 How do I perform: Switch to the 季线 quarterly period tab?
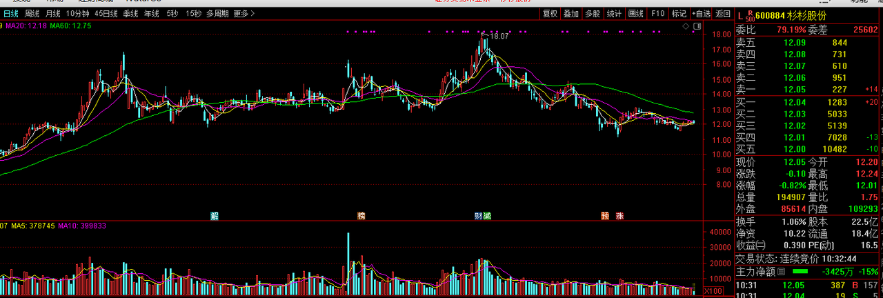click(131, 13)
